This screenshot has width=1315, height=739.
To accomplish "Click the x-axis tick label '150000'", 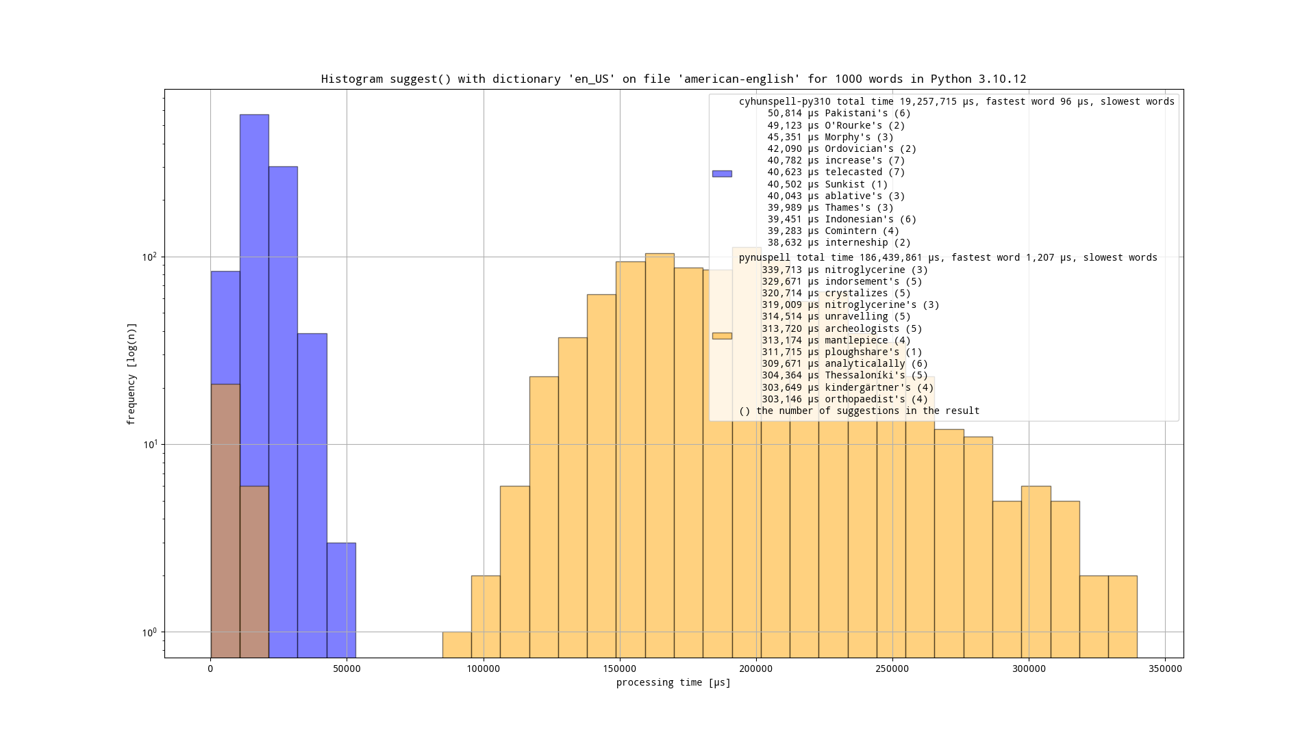I will [620, 669].
